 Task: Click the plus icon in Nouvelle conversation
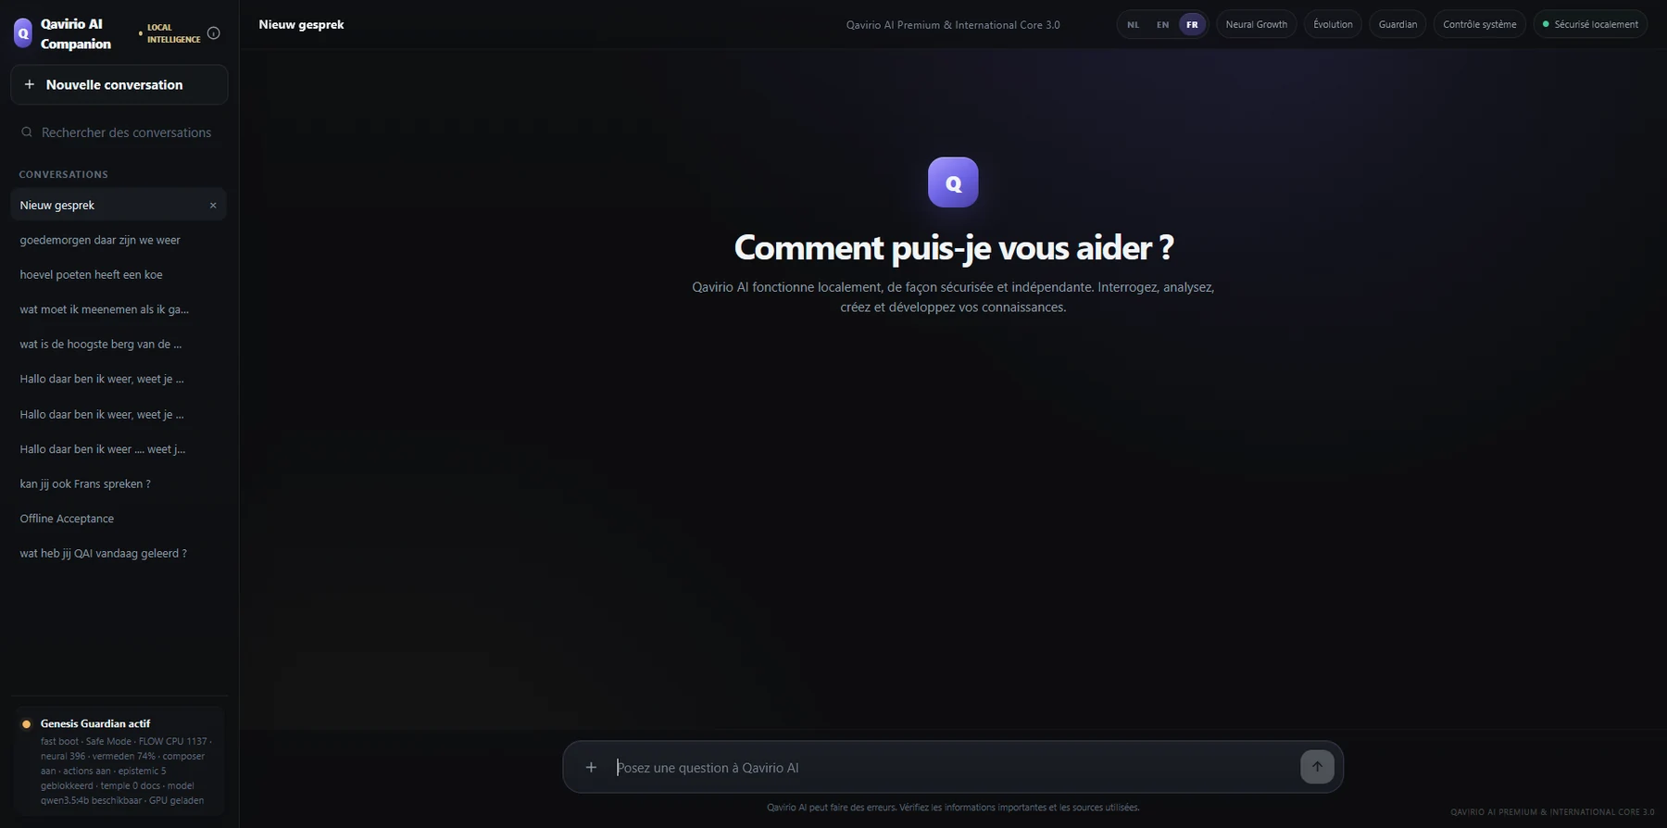[30, 84]
